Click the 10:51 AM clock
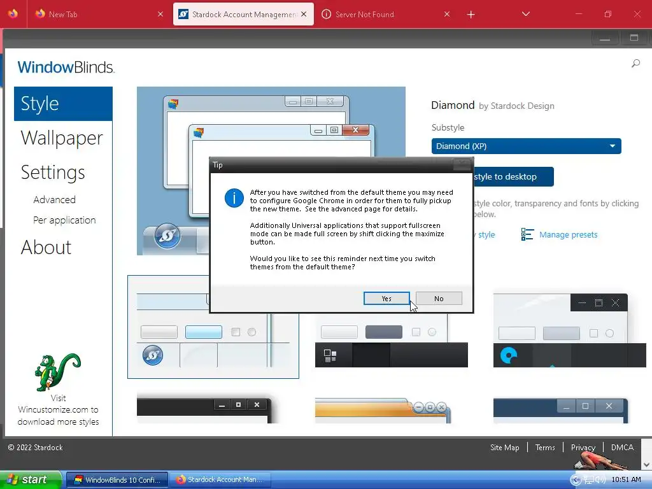Viewport: 652px width, 489px height. [626, 480]
